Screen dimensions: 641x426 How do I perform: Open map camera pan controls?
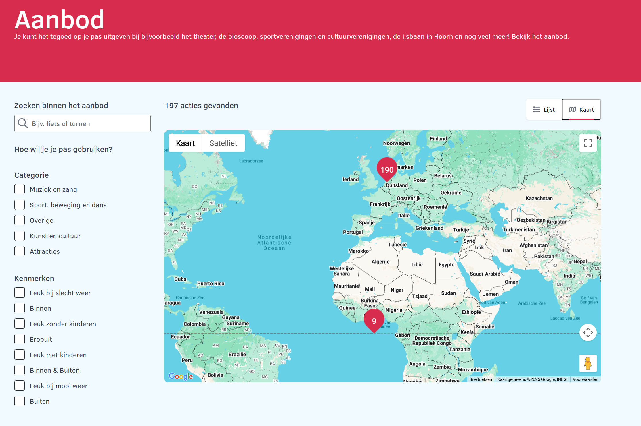(x=588, y=332)
